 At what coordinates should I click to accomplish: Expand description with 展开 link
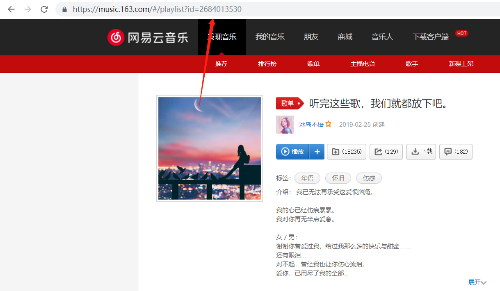[x=477, y=282]
